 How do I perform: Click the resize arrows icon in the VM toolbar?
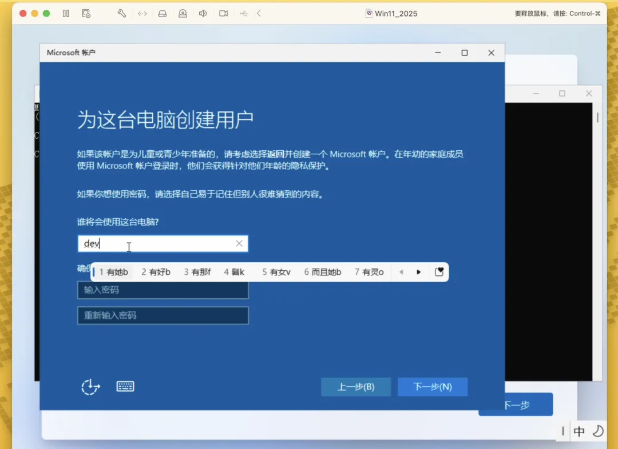142,13
